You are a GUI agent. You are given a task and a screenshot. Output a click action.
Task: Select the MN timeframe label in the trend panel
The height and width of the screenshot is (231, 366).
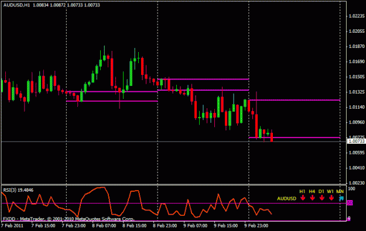[x=340, y=191]
